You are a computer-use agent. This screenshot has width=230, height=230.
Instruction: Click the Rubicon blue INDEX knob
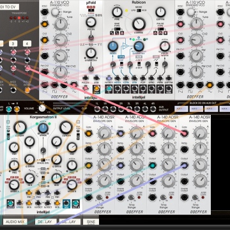113,47
